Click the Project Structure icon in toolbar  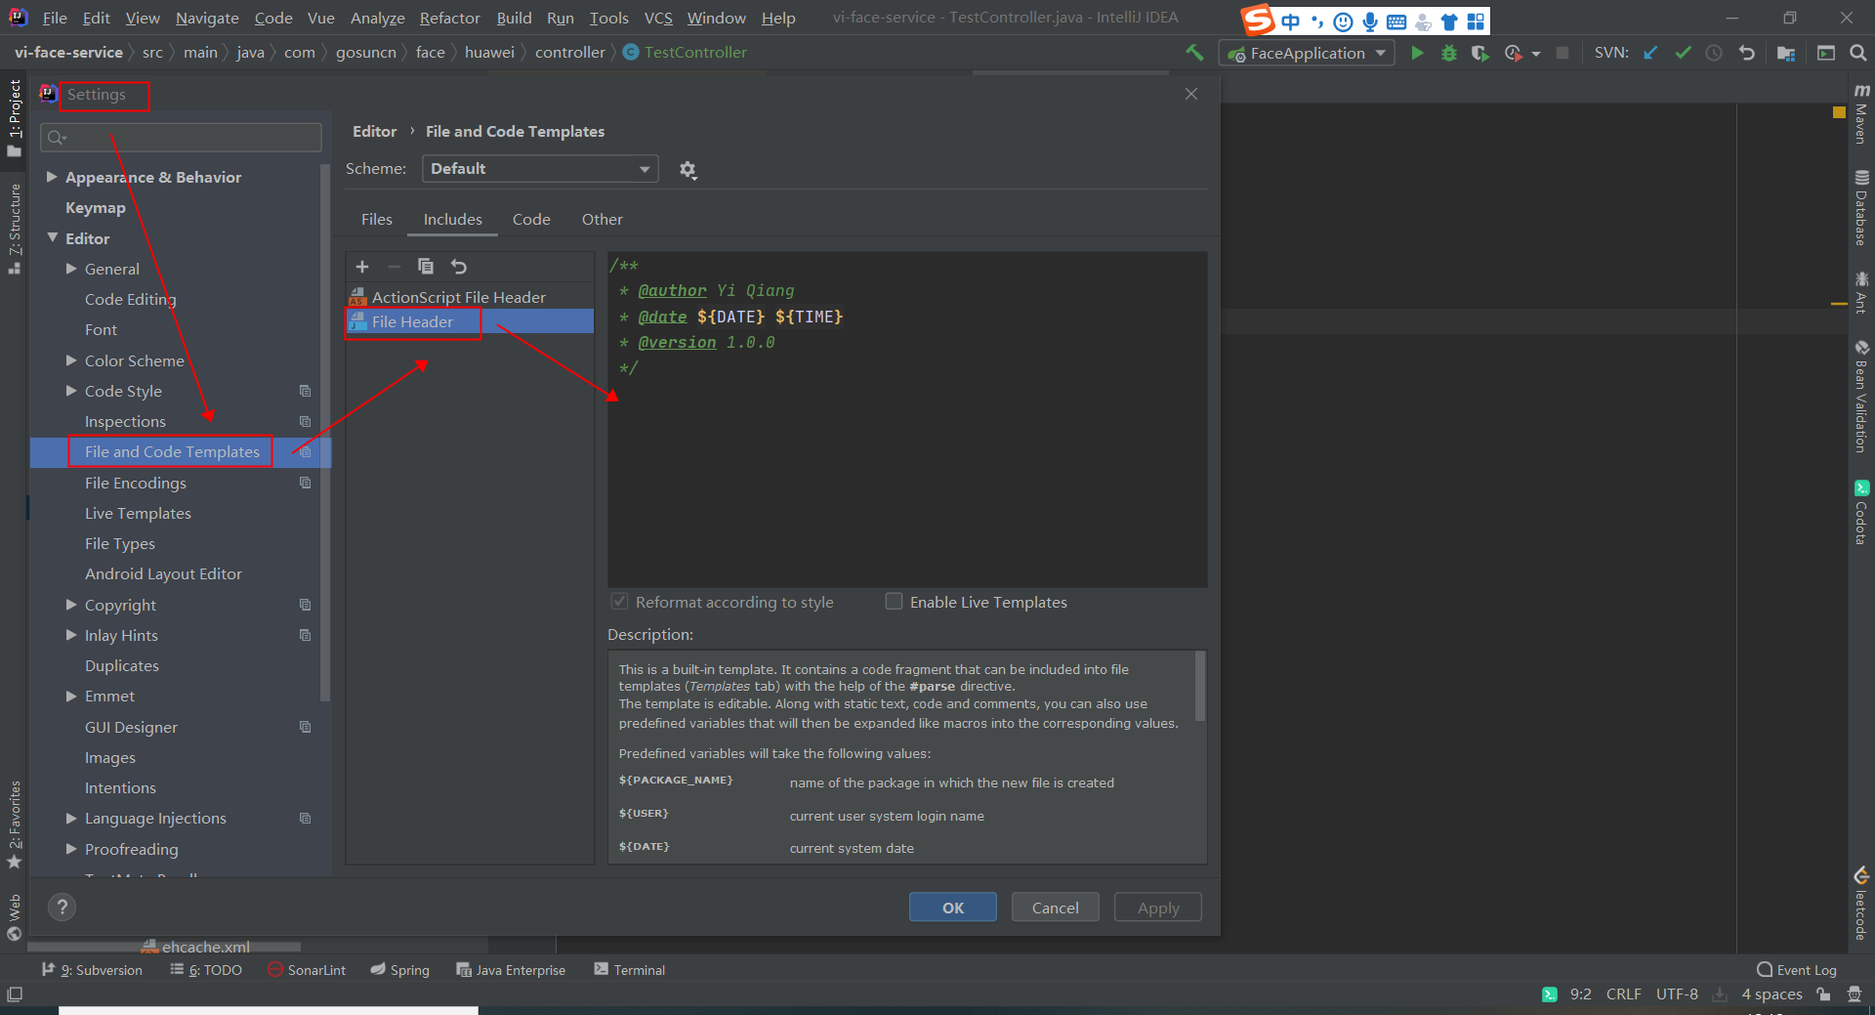coord(1786,53)
